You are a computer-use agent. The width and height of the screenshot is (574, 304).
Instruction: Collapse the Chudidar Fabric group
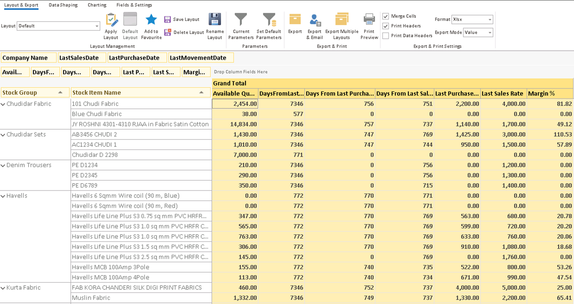coord(3,104)
